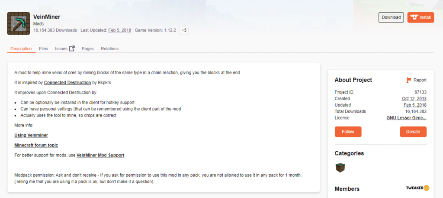Click the VeinMiner pickaxe mod icon
The width and height of the screenshot is (443, 198).
coord(18,23)
